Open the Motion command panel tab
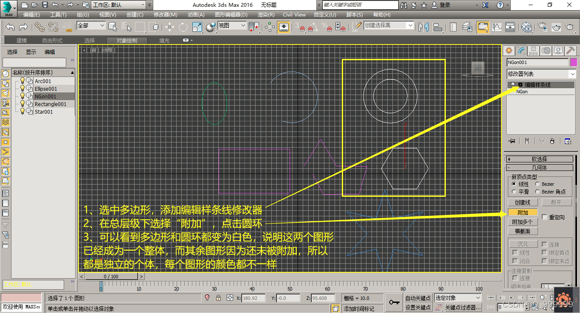This screenshot has width=580, height=313. click(x=546, y=50)
